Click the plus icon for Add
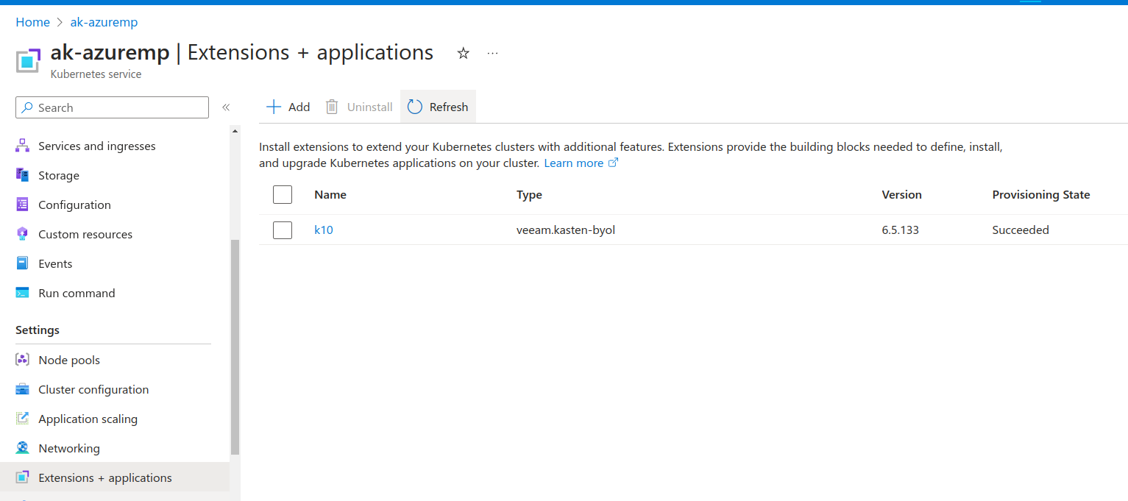 [x=274, y=107]
